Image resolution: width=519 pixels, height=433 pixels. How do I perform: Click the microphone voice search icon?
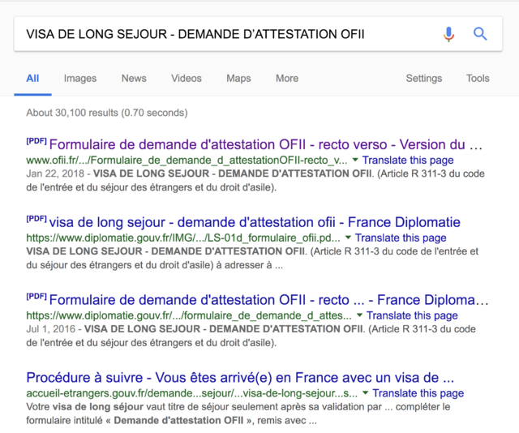[x=448, y=34]
